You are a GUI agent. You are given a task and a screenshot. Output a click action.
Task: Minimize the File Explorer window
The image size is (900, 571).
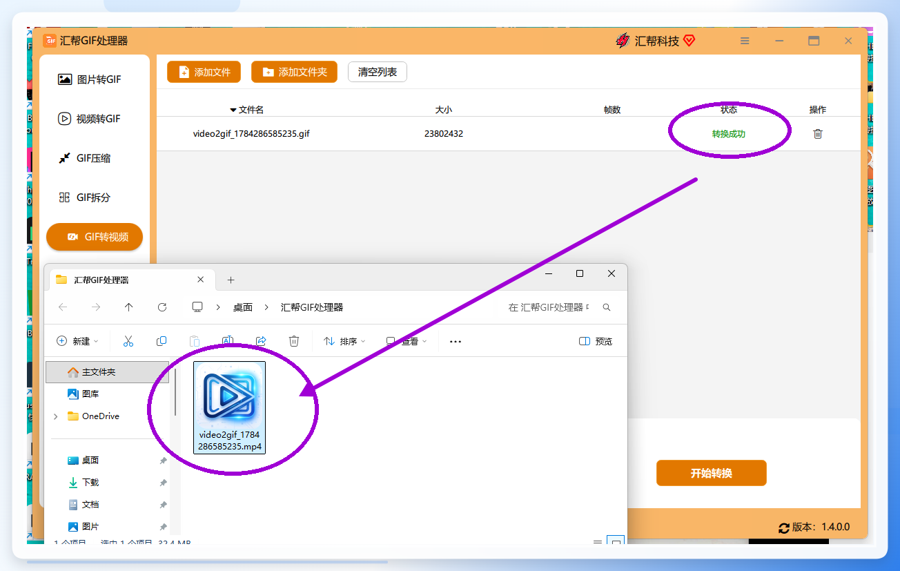pos(548,273)
